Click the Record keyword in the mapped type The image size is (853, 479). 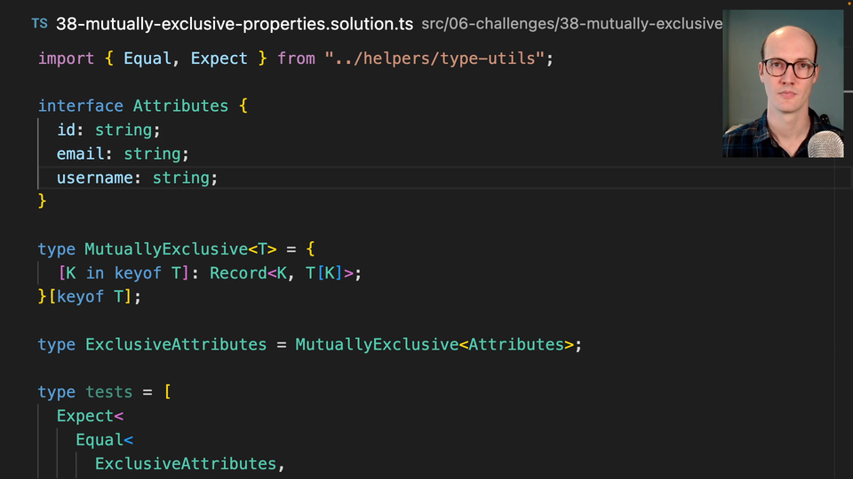click(x=237, y=273)
